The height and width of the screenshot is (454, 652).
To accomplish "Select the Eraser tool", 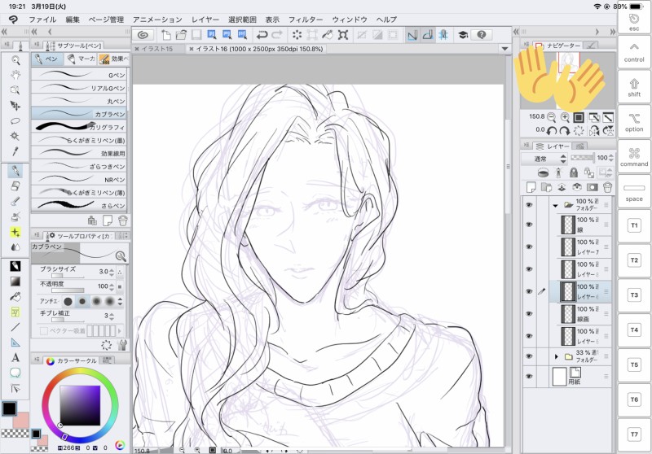I will tap(15, 186).
